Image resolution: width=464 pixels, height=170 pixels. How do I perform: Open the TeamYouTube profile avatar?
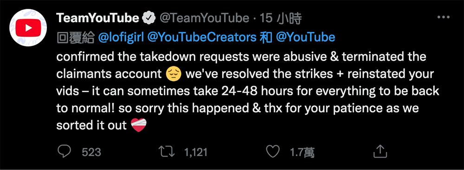pos(28,29)
